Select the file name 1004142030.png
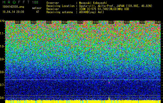The image size is (163, 103). [13, 7]
